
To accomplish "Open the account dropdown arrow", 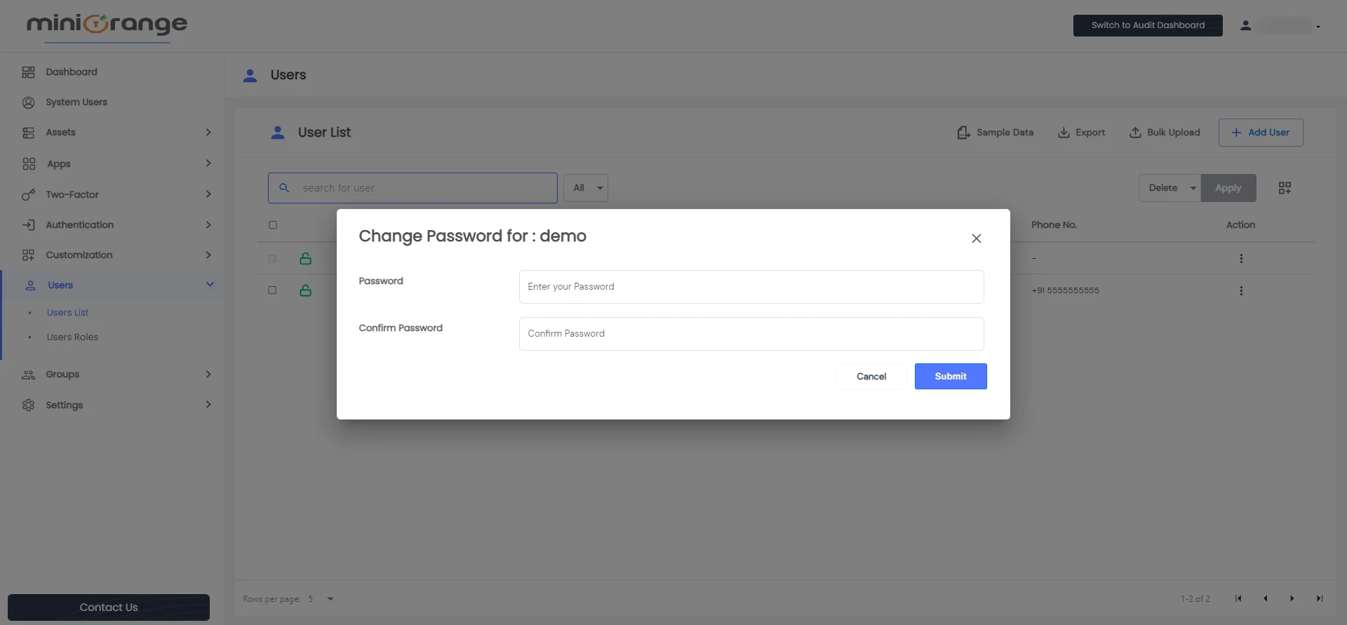I will click(1318, 27).
